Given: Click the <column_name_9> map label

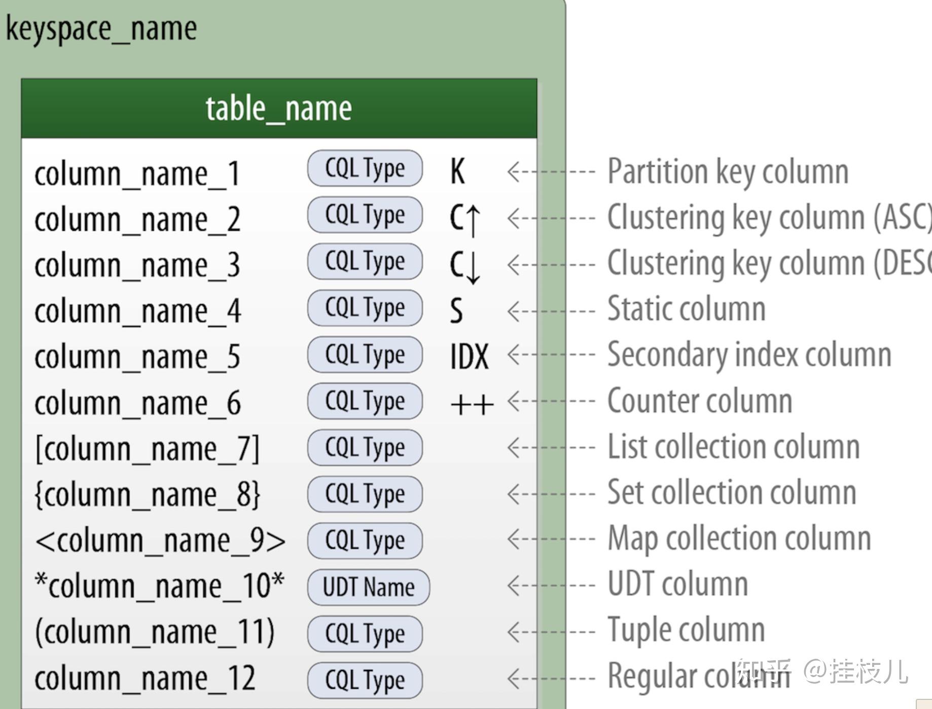Looking at the screenshot, I should (160, 541).
